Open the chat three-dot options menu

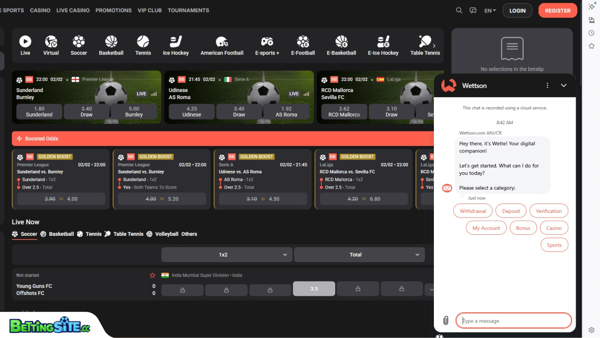click(x=547, y=85)
